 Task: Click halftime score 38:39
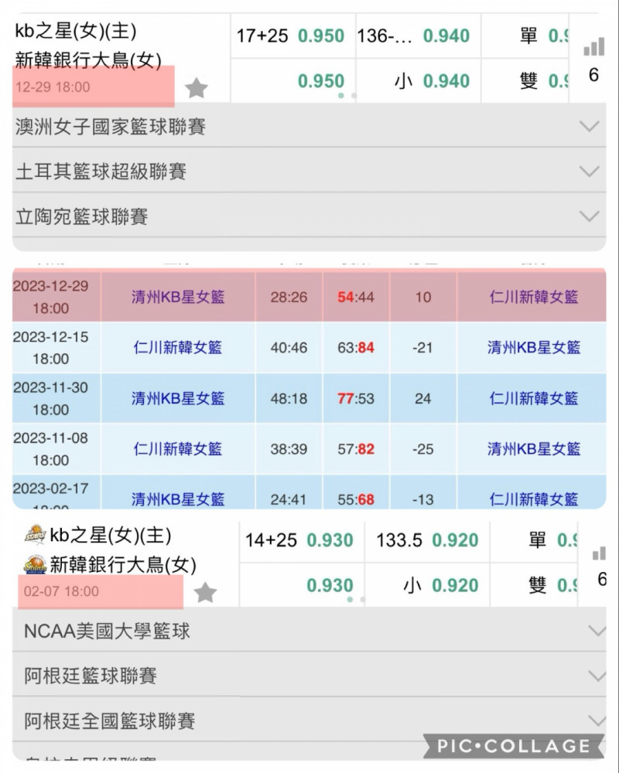289,449
